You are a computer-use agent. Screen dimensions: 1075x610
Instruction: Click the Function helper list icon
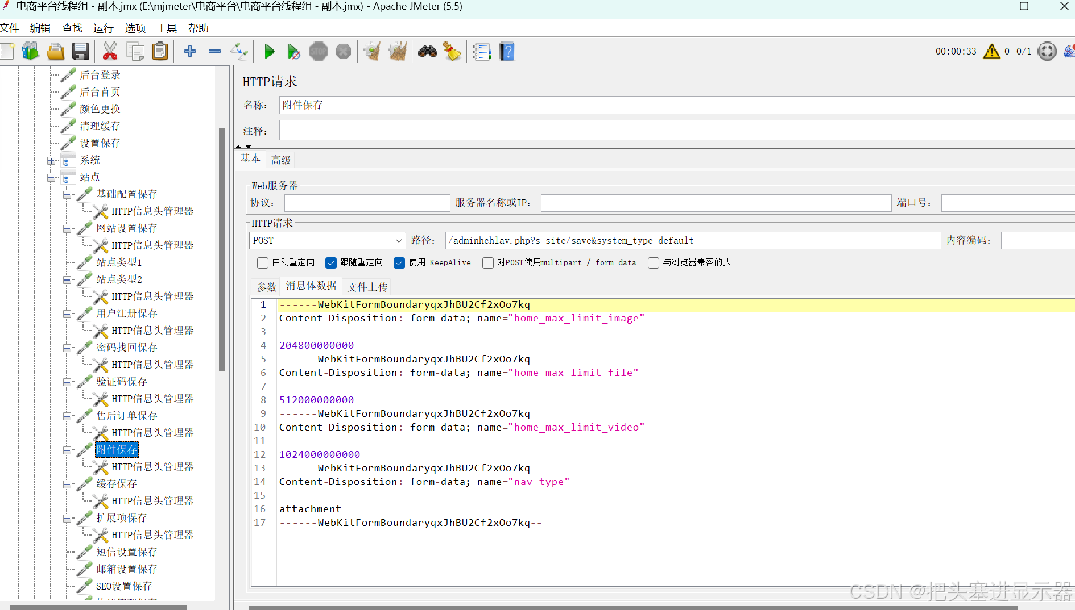pyautogui.click(x=481, y=52)
